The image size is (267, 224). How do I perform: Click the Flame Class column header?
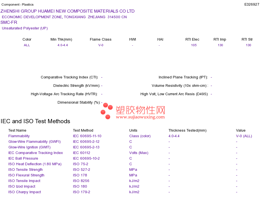101,39
